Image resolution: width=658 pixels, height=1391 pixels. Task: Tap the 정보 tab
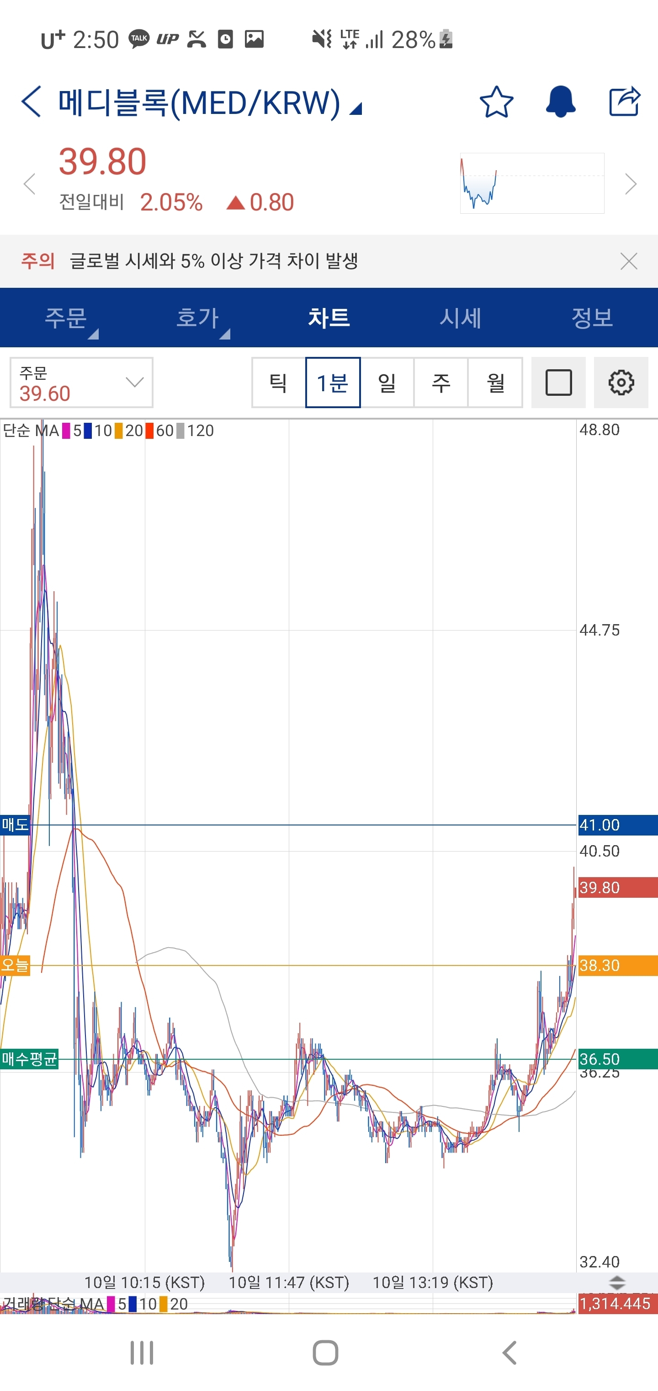(592, 318)
